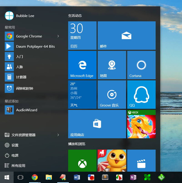Click the 邮件 mail tile
The width and height of the screenshot is (182, 183).
[x=126, y=35]
